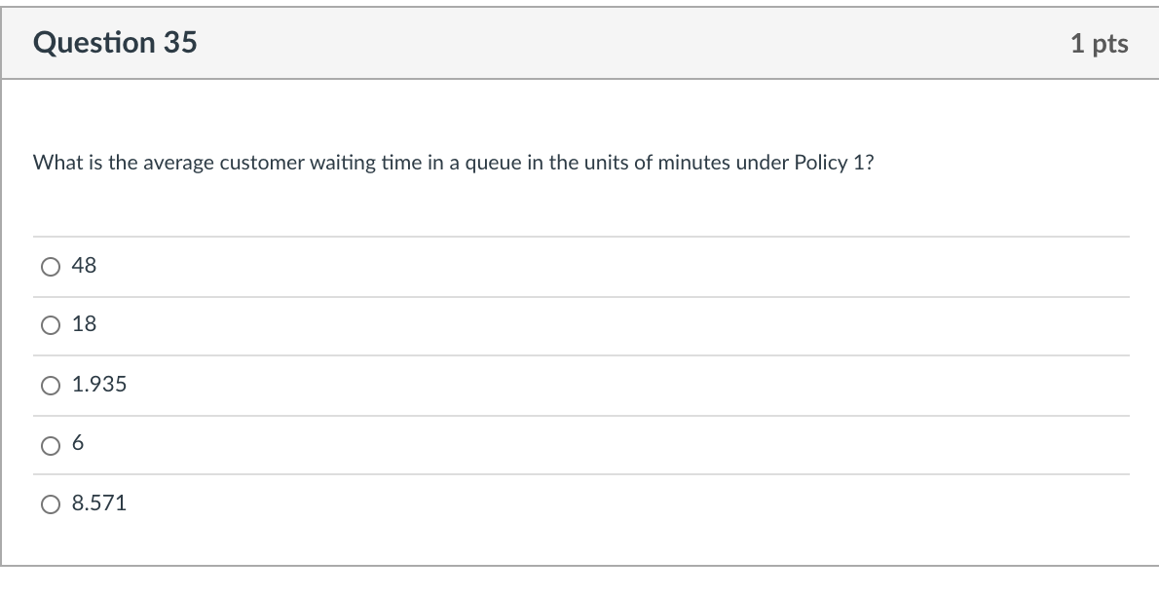The height and width of the screenshot is (596, 1159).
Task: Click the "48" answer label text
Action: pos(85,266)
